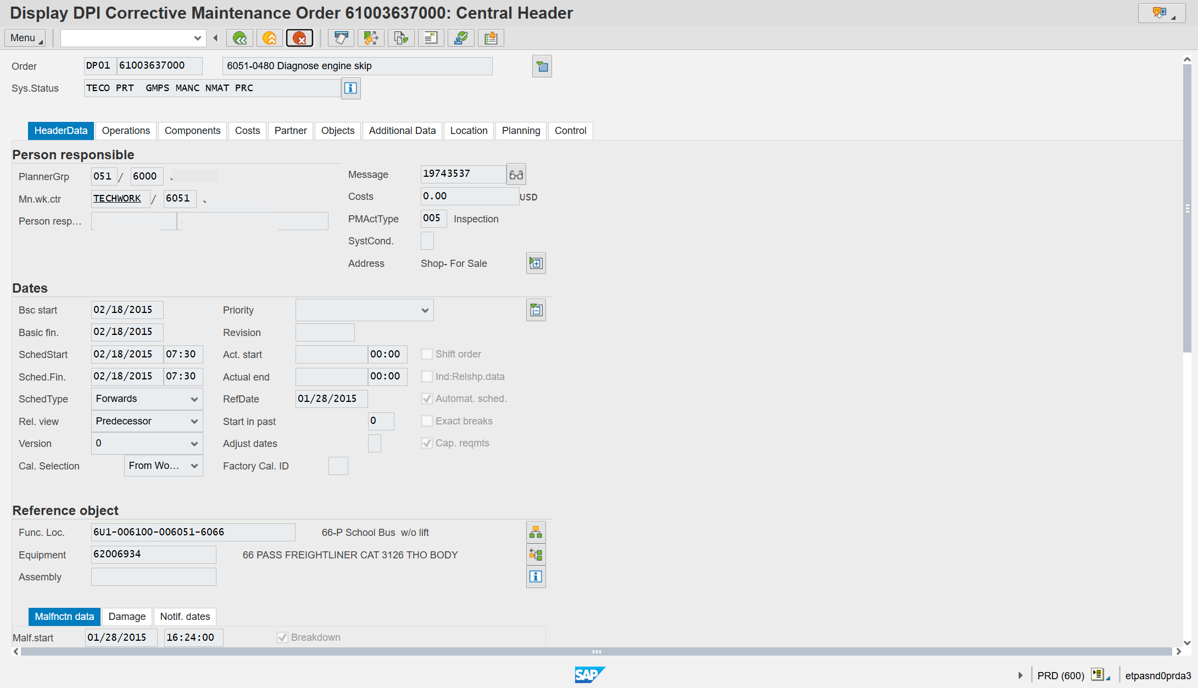Open the Priority dropdown
The image size is (1198, 688).
425,310
